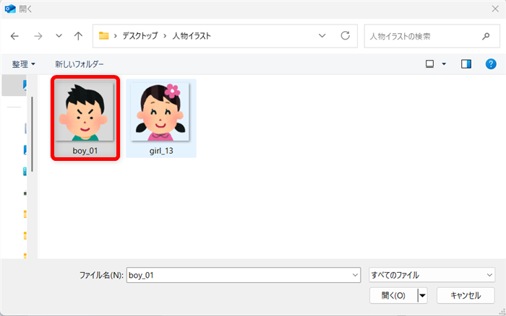Click the back navigation arrow

click(x=15, y=35)
